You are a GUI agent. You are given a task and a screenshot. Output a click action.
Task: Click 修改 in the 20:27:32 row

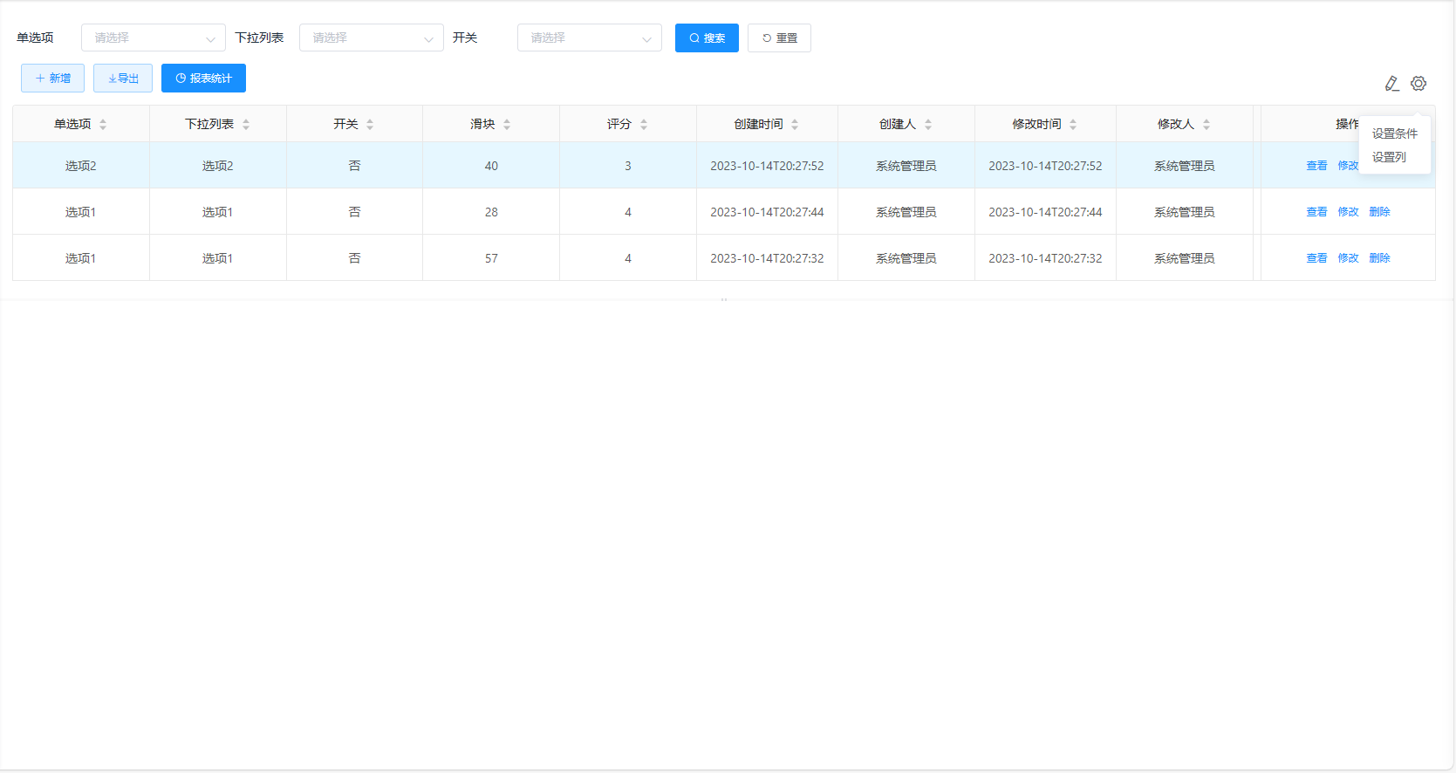click(1348, 258)
